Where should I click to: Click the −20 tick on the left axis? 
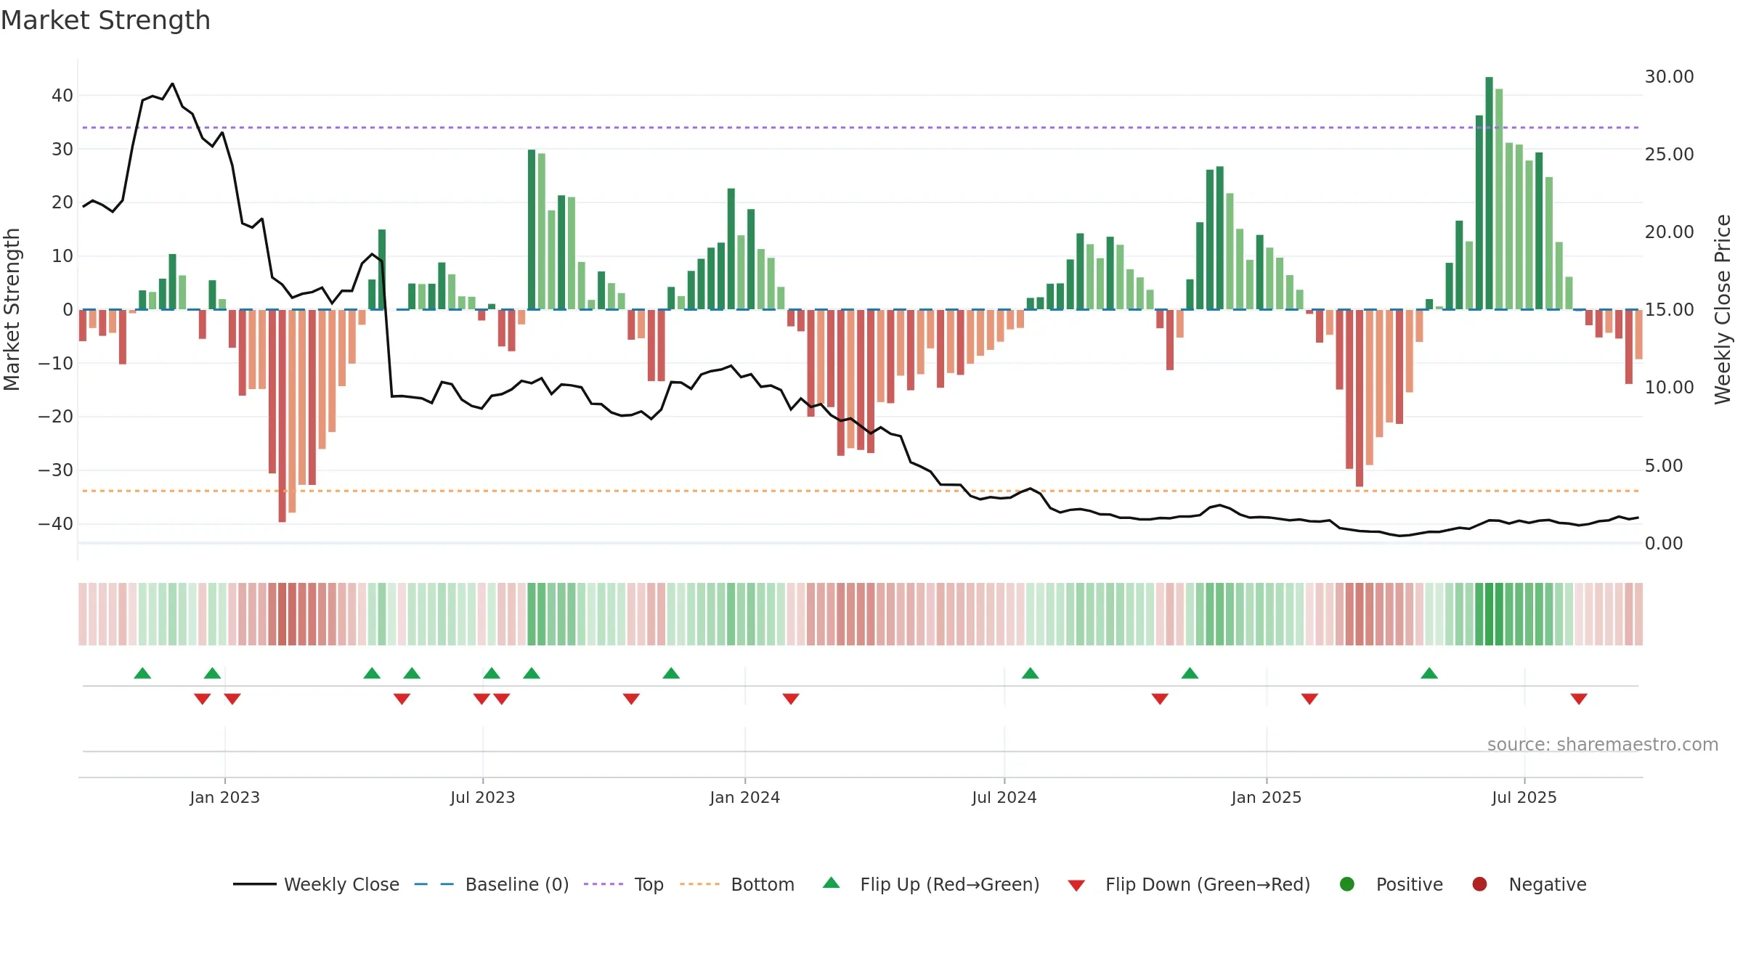coord(56,417)
